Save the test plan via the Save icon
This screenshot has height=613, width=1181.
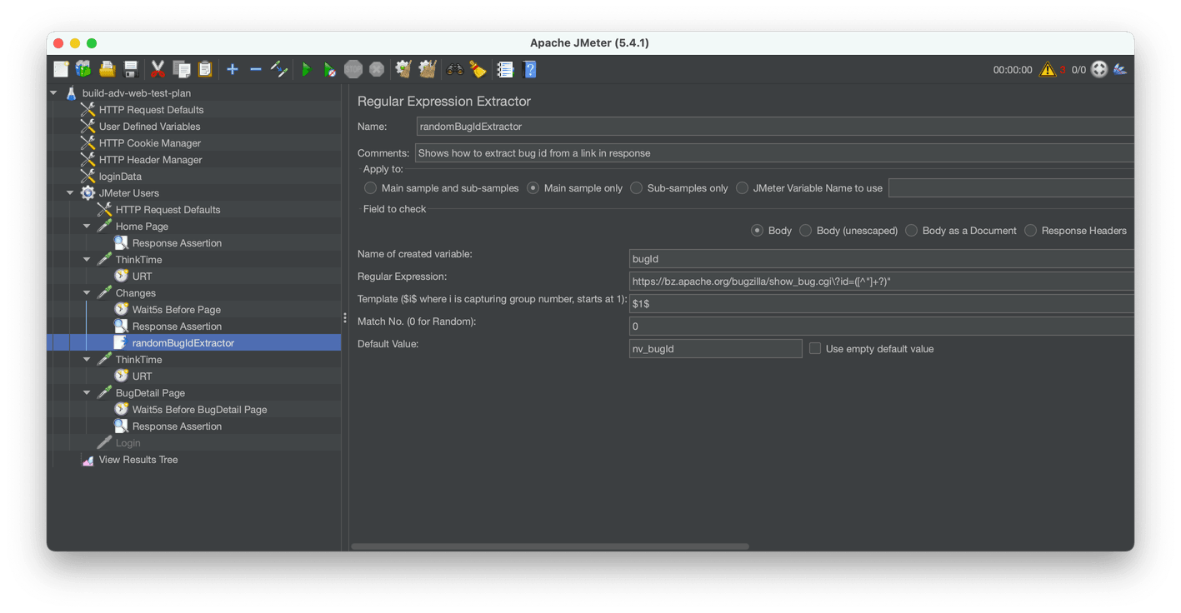tap(130, 69)
